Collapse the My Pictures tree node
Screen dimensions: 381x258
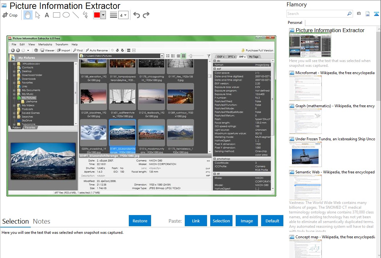[x=14, y=98]
